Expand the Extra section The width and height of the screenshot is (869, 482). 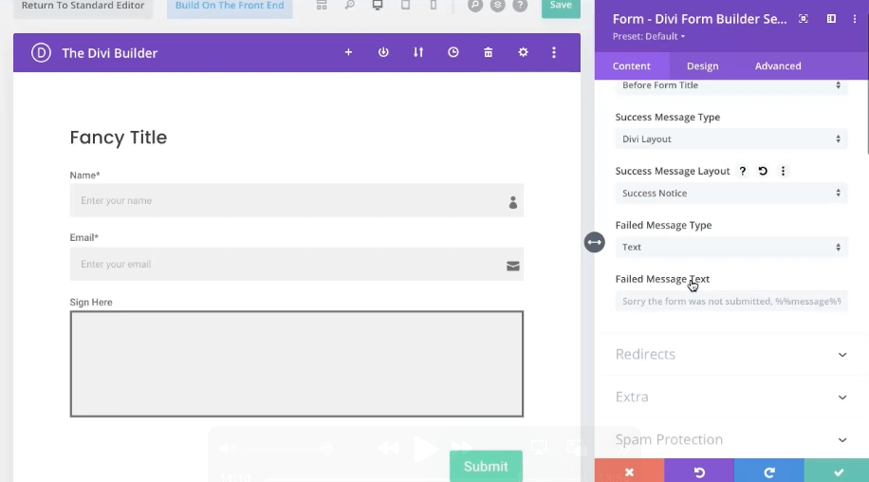731,397
